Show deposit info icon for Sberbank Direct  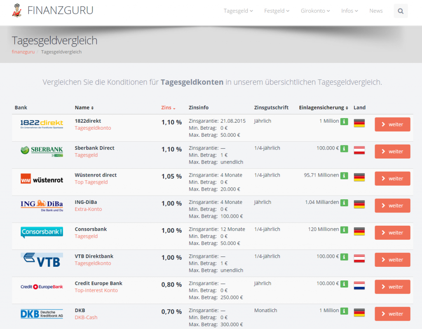click(x=344, y=149)
